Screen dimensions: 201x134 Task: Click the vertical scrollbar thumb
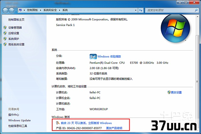tap(197, 81)
